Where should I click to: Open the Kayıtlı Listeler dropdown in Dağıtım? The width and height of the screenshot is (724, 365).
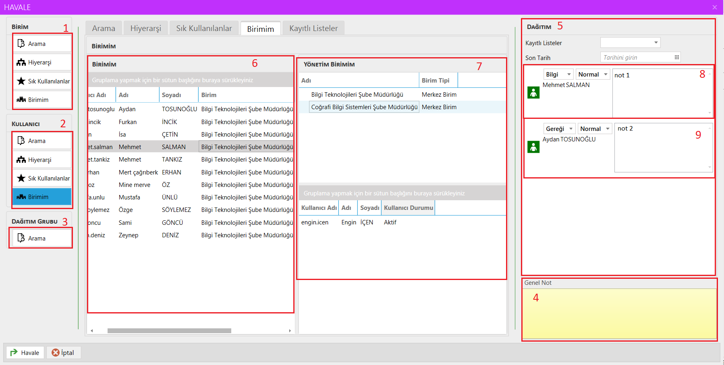[x=656, y=42]
